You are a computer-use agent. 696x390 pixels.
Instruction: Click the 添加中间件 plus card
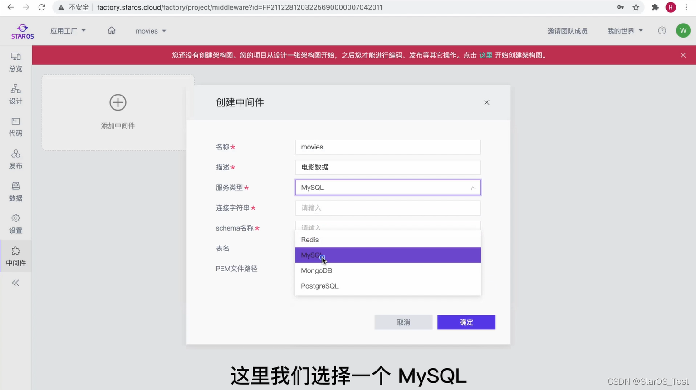[118, 112]
